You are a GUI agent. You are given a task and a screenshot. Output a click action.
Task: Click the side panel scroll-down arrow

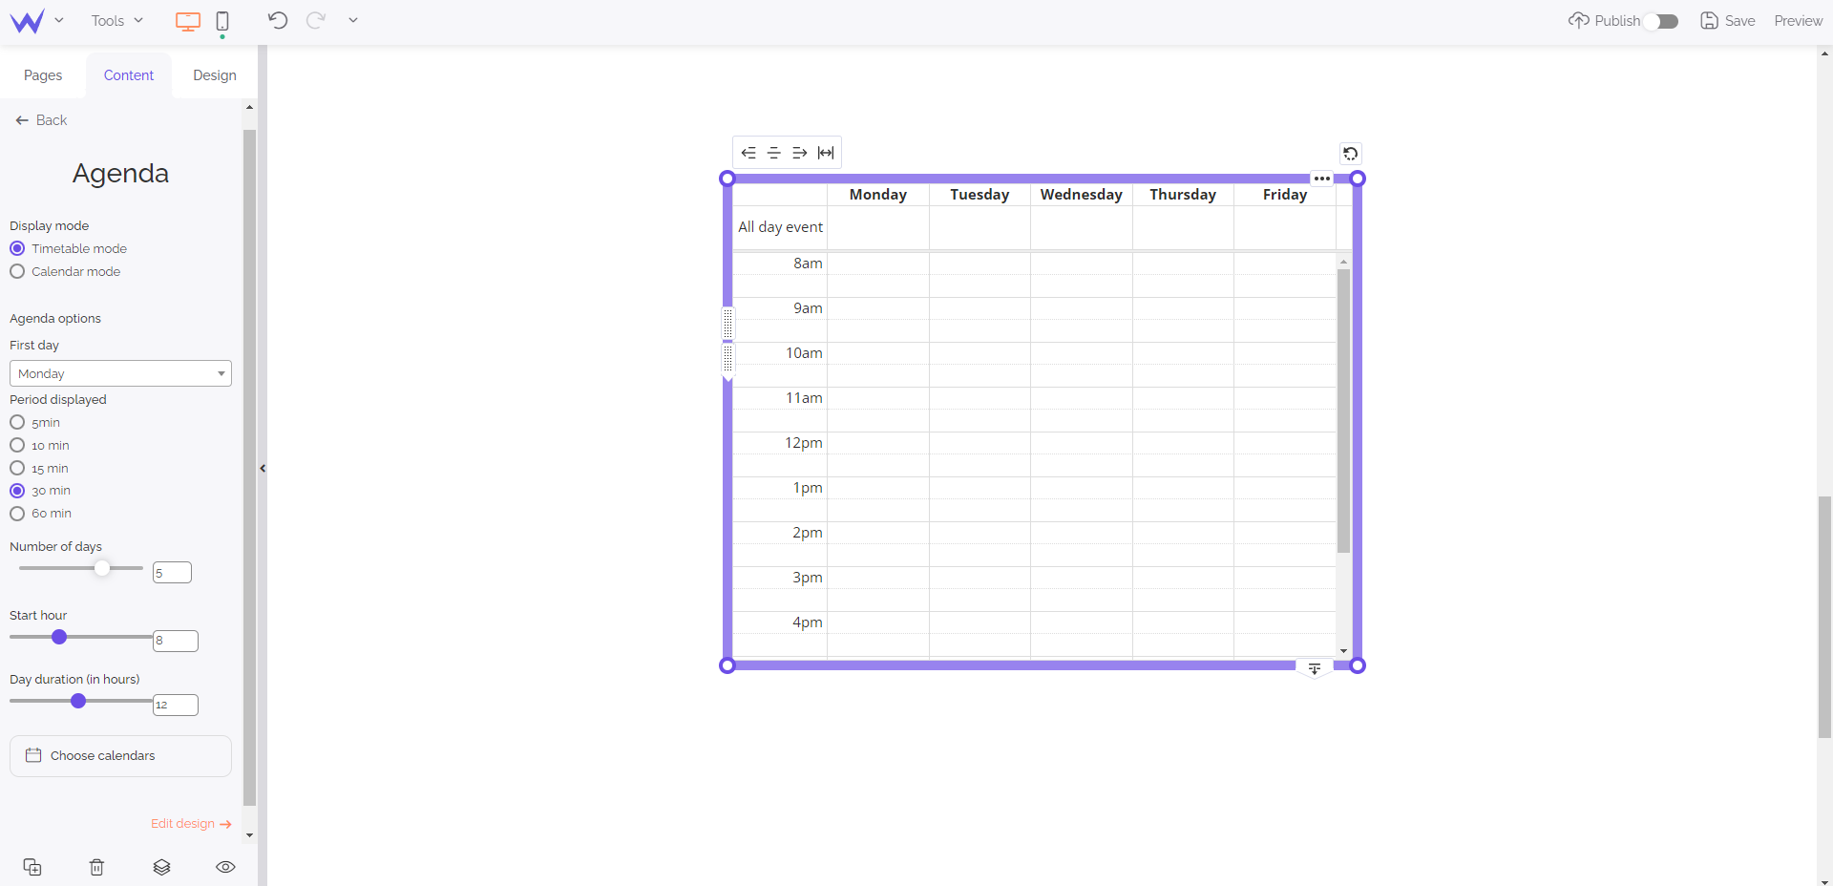tap(250, 835)
